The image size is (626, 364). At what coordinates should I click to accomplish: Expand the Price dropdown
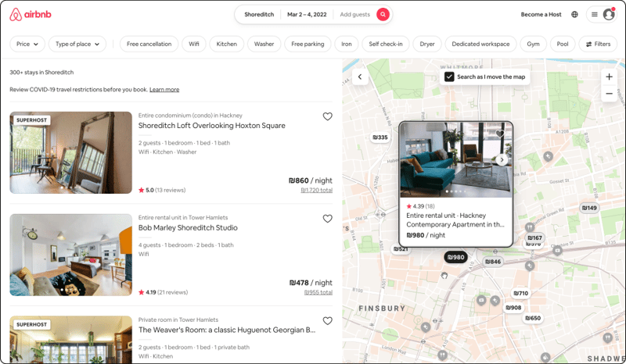click(27, 44)
